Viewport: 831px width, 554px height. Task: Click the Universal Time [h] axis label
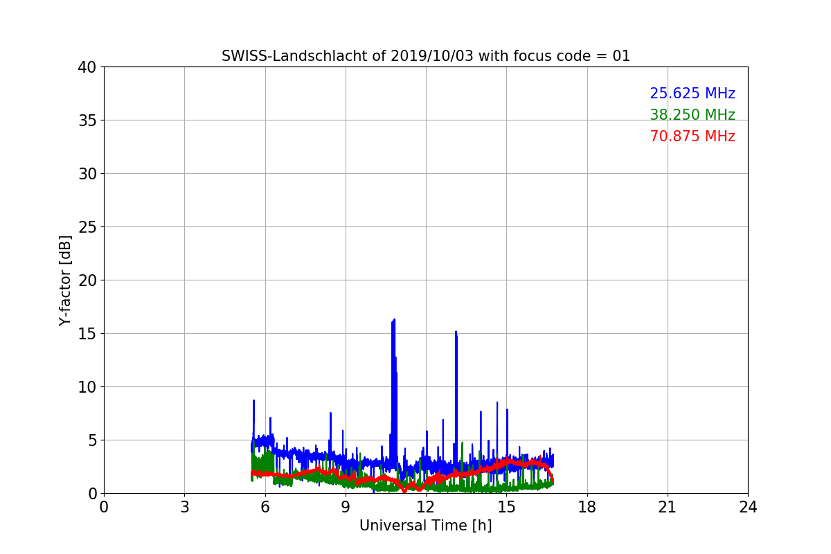(425, 526)
